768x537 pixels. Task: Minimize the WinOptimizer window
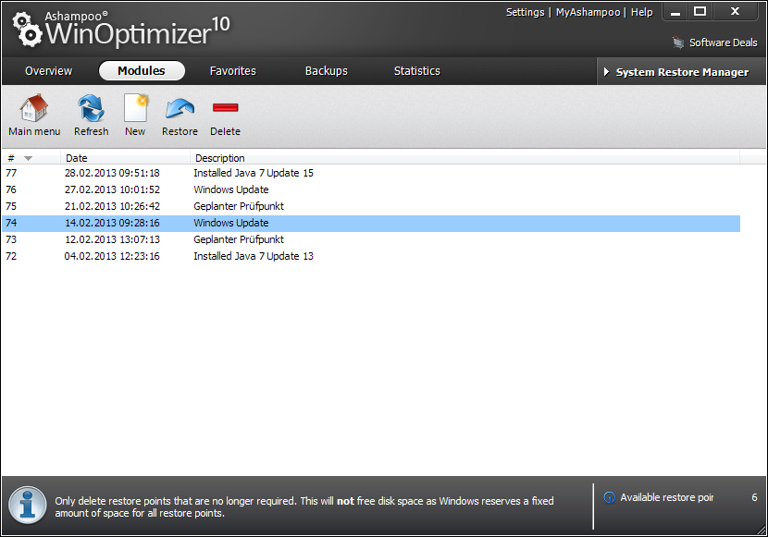[675, 12]
